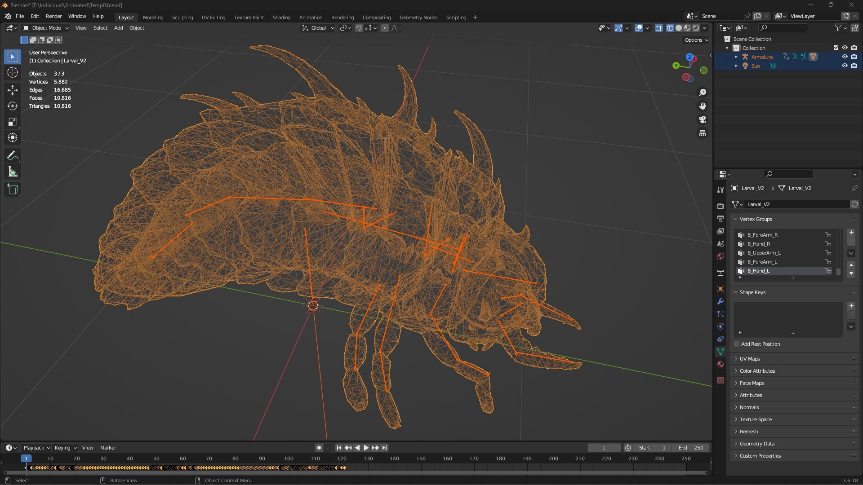
Task: Click the Pan view hand icon
Action: 703,106
